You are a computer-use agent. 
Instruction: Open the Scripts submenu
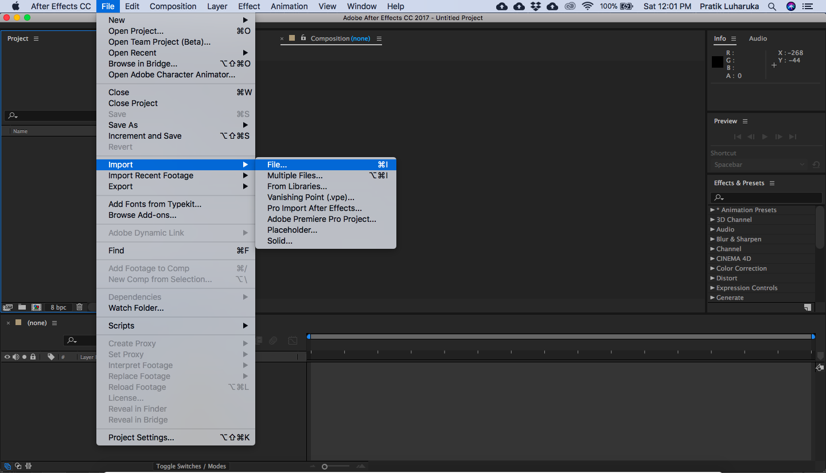(176, 326)
